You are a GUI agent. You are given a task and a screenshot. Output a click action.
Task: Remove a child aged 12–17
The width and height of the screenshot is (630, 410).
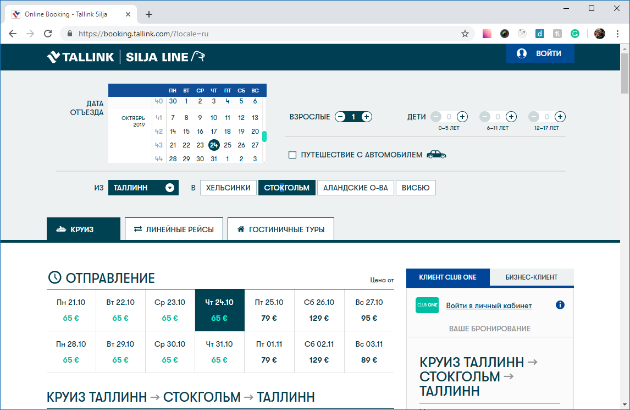[x=534, y=117]
